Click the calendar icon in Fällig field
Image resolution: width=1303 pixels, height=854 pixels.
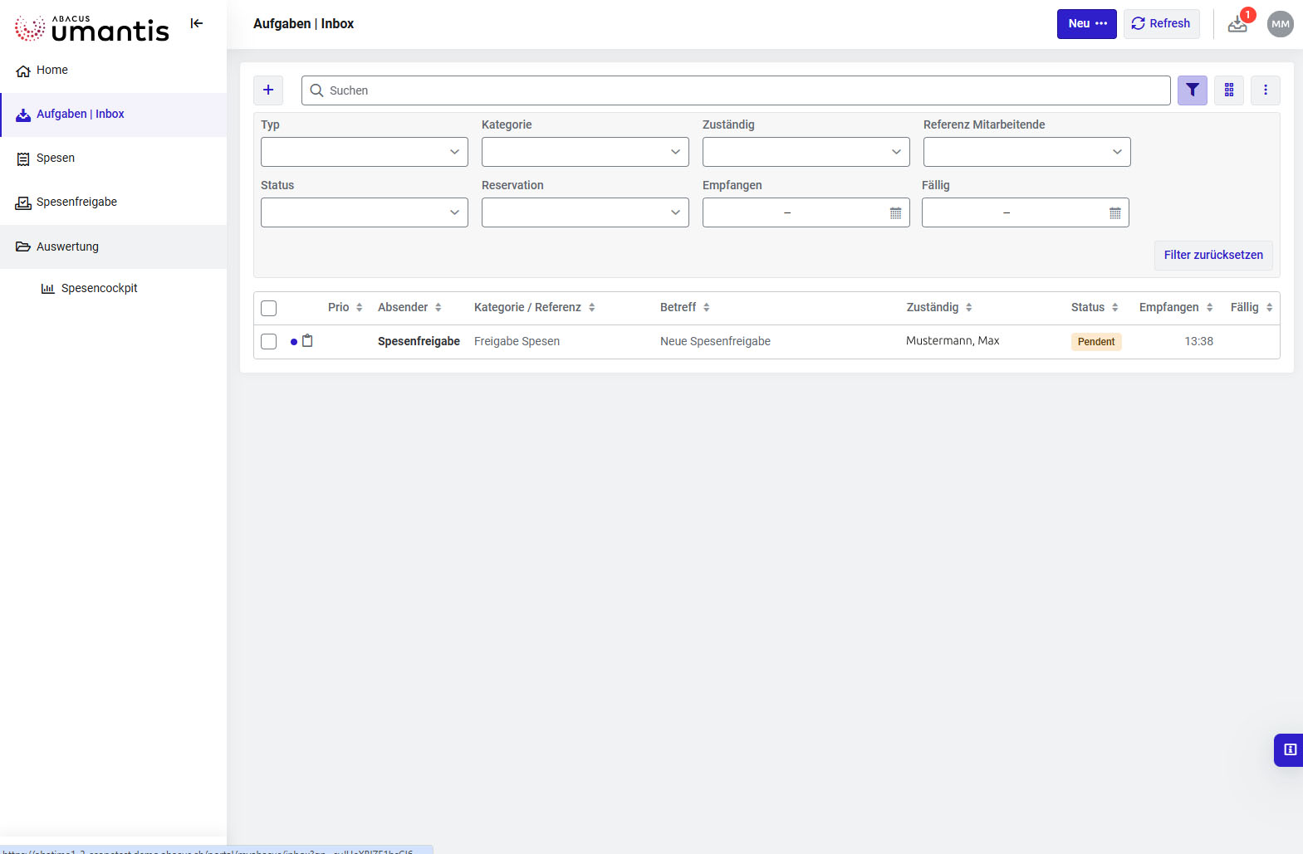click(1114, 213)
